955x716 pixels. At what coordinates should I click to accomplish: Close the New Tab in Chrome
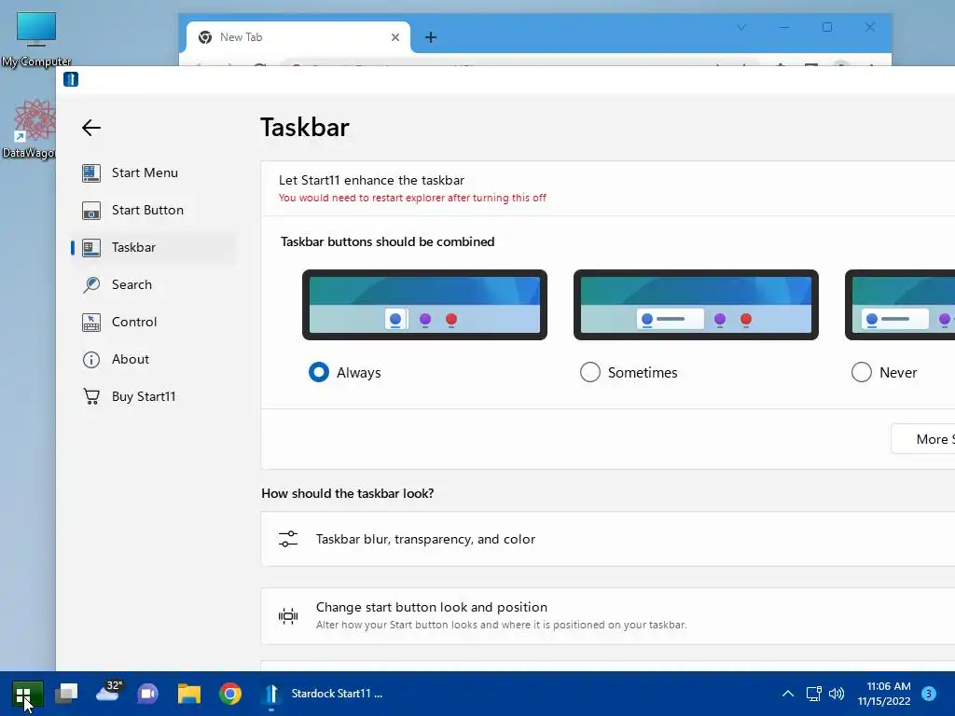click(395, 37)
